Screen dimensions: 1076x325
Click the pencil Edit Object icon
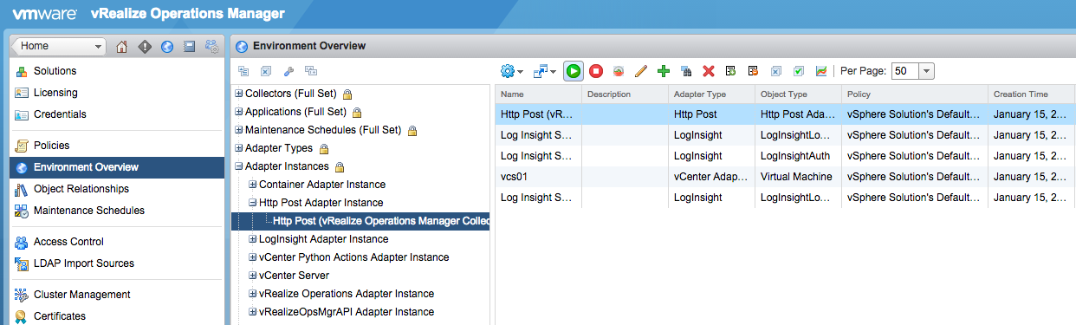tap(641, 71)
